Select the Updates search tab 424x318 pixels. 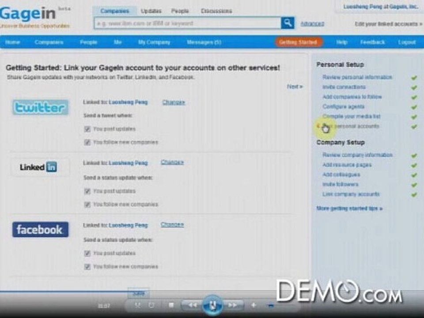151,11
